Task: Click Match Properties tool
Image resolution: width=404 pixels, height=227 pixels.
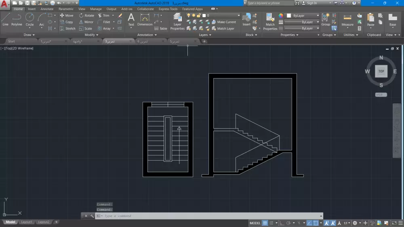Action: (270, 22)
